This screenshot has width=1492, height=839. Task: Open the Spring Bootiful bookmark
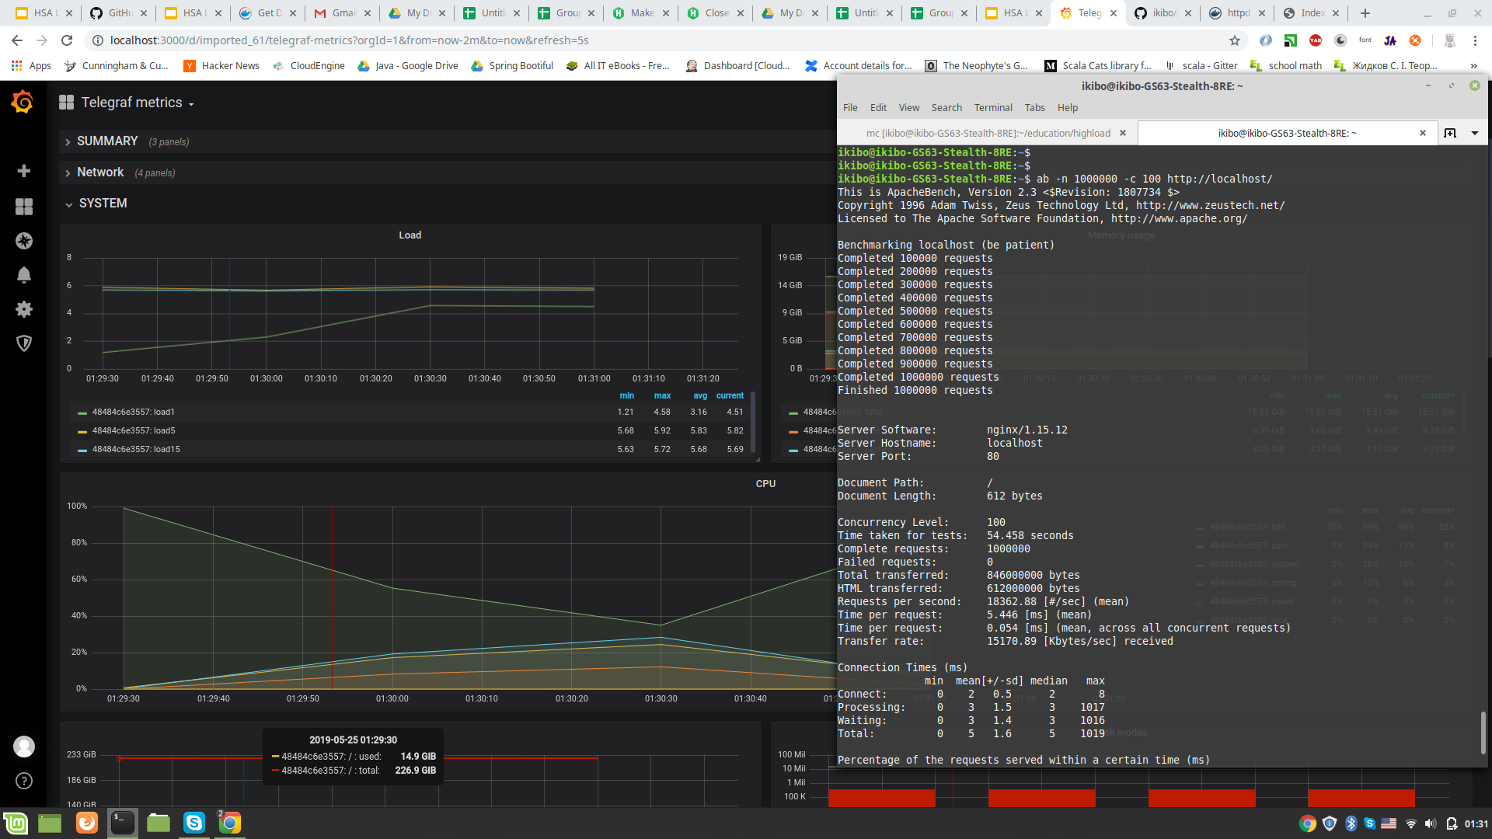512,66
